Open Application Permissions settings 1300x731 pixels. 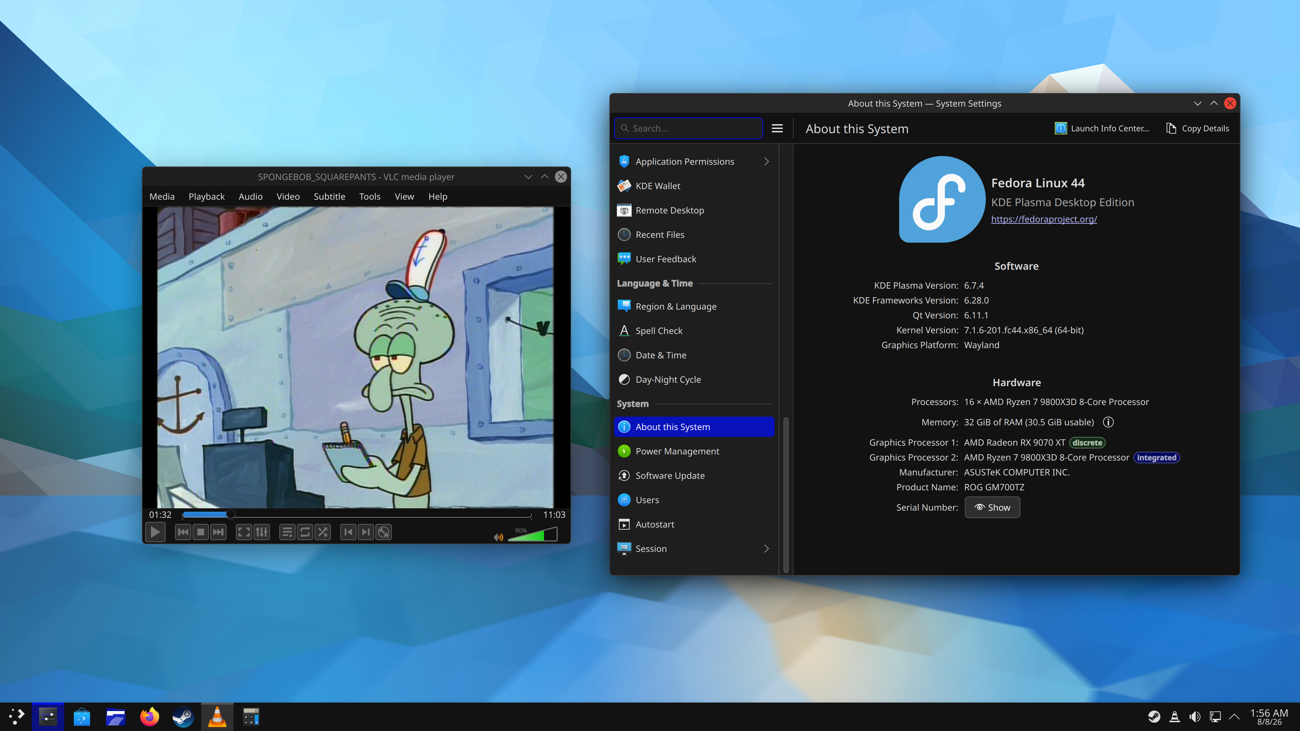[694, 161]
